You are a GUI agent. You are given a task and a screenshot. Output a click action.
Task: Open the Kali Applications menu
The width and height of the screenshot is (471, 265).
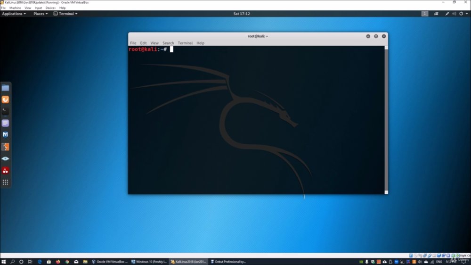[14, 14]
